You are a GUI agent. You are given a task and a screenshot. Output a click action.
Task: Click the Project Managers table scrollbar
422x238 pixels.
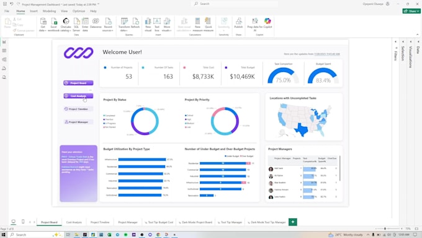tap(340, 168)
